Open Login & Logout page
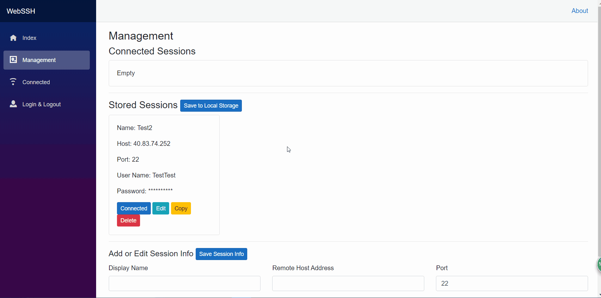The image size is (601, 298). (x=46, y=104)
